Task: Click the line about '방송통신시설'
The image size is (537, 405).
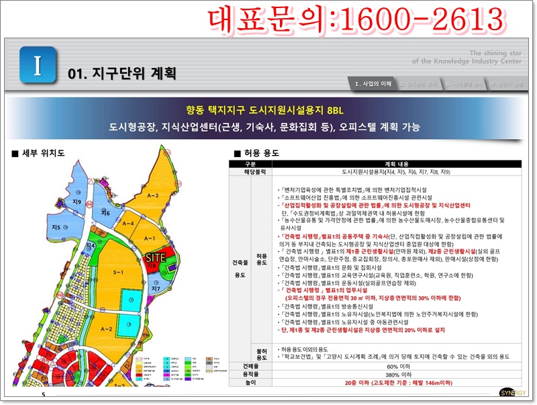Action: 326,306
